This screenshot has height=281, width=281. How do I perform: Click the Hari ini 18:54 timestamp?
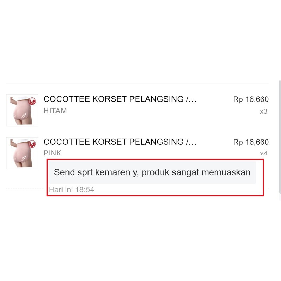[72, 190]
